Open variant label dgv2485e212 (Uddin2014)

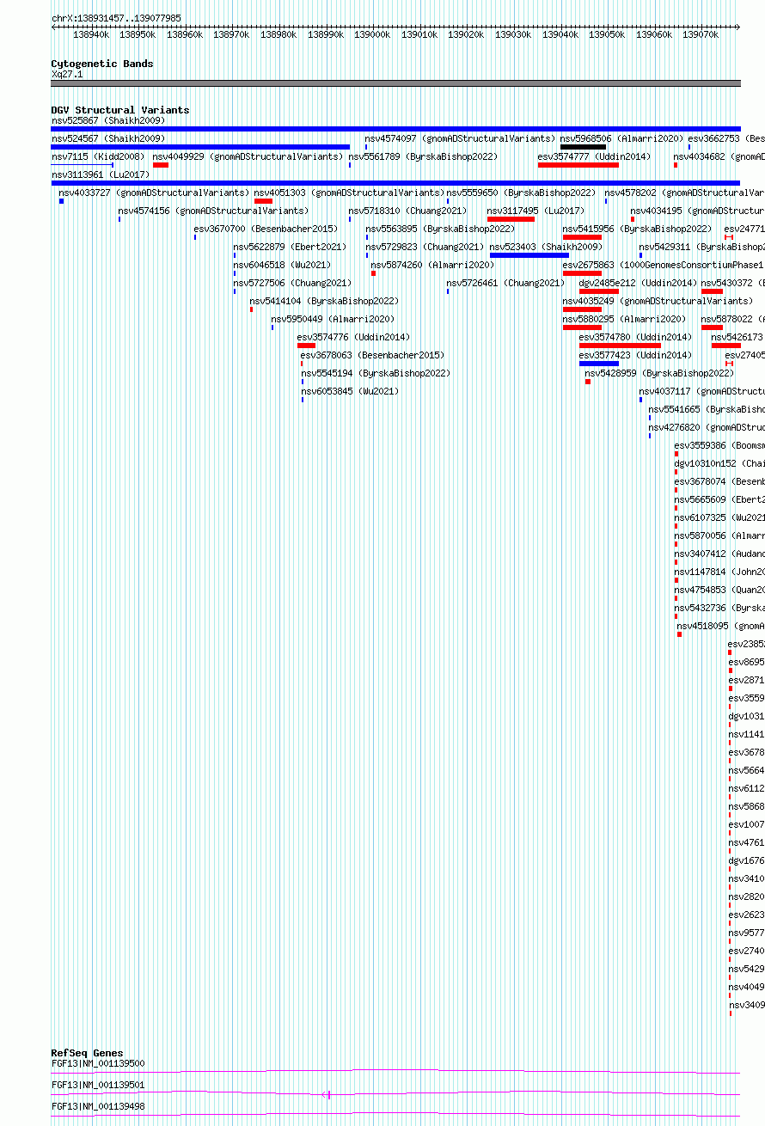click(639, 283)
